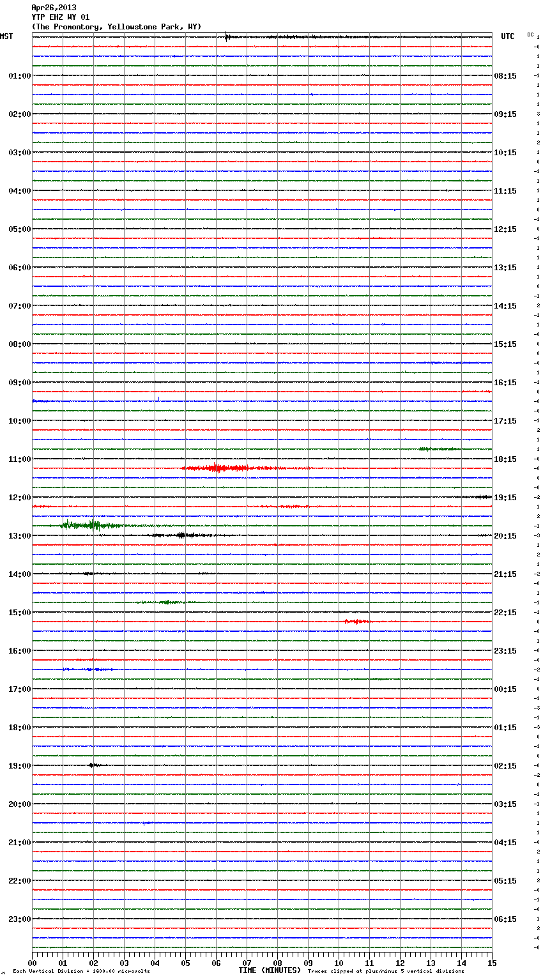Click the 04:15 UTC time label
This screenshot has height=980, width=543.
[505, 843]
